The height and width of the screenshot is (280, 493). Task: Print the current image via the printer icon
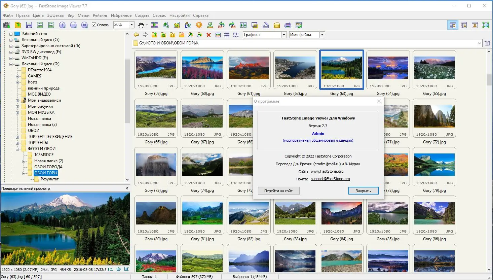coord(288,25)
